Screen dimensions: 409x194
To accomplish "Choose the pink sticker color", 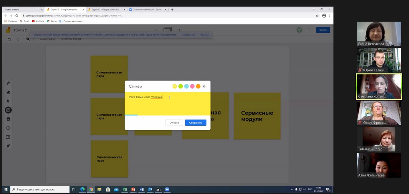I will click(x=192, y=86).
